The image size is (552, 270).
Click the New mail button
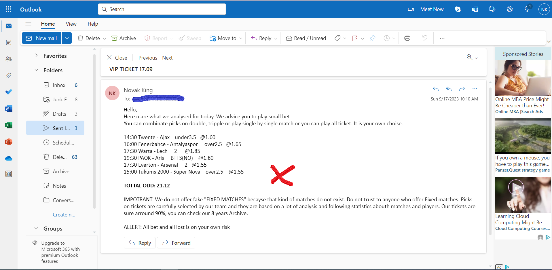click(x=41, y=38)
